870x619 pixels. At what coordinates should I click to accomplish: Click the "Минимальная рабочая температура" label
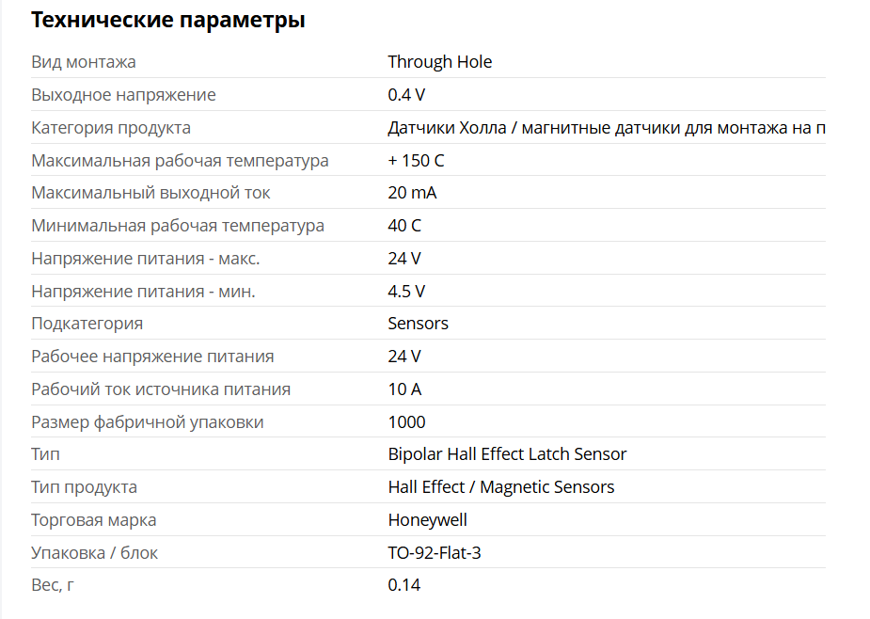(x=178, y=226)
